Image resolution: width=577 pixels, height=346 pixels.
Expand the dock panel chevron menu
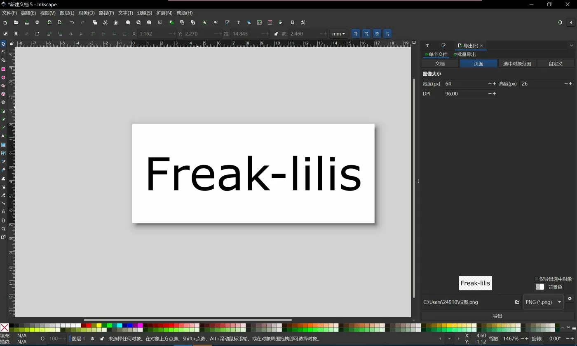pos(571,45)
